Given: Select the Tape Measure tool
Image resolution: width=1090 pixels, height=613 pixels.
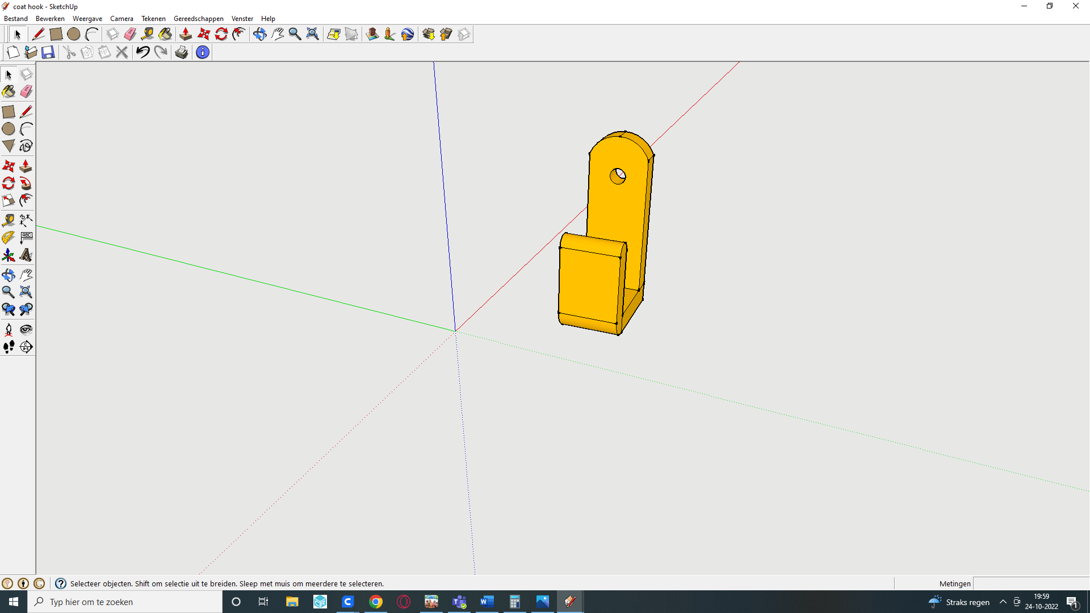Looking at the screenshot, I should pyautogui.click(x=9, y=220).
